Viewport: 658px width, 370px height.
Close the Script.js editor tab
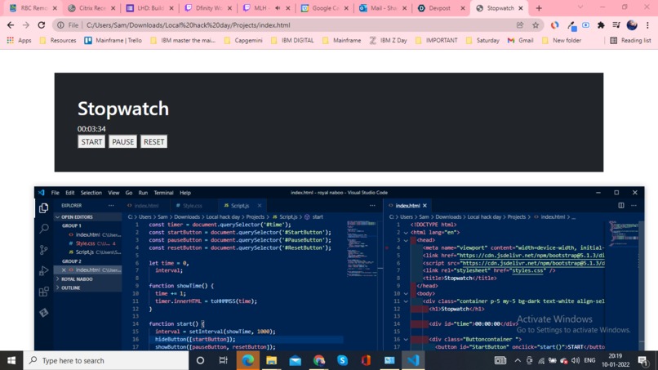[x=260, y=206]
